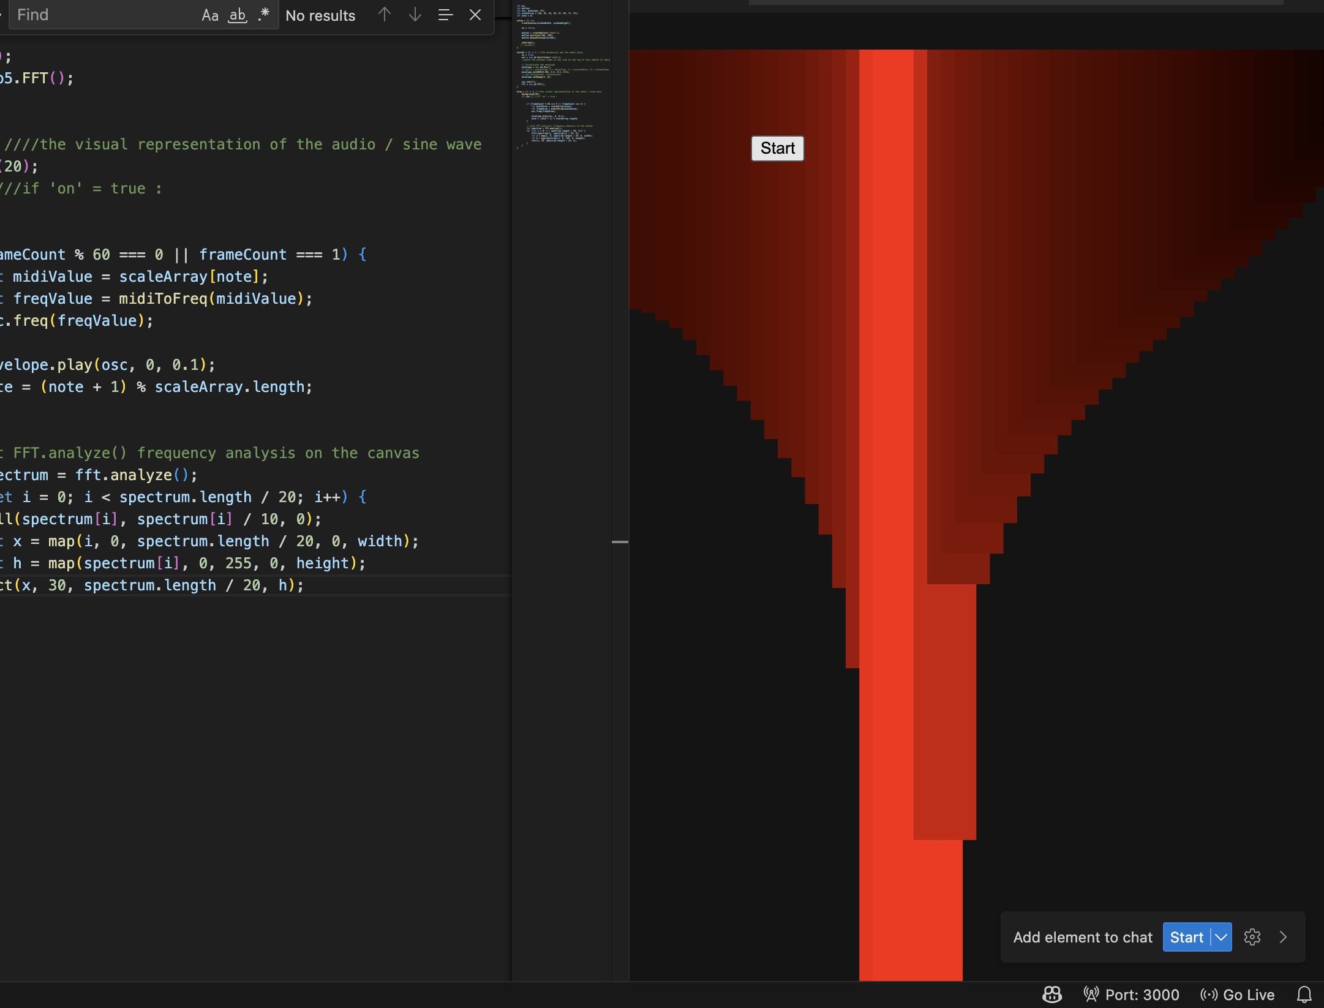Open the dropdown arrow next to blue Start

coord(1221,937)
